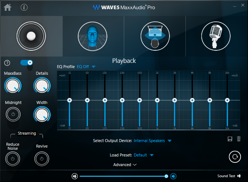Viewport: 248px width, 182px height.
Task: Enable the Revive streaming button
Action: (x=42, y=159)
